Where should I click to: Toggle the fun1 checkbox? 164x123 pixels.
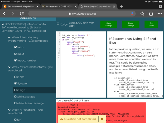click(x=15, y=119)
